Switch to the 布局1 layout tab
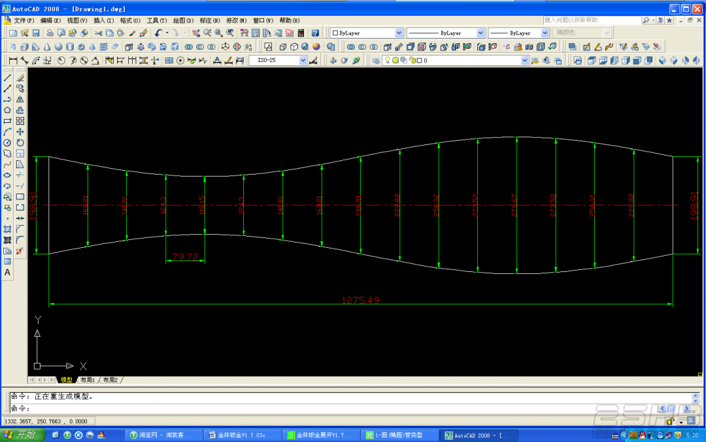The image size is (706, 442). click(x=88, y=380)
